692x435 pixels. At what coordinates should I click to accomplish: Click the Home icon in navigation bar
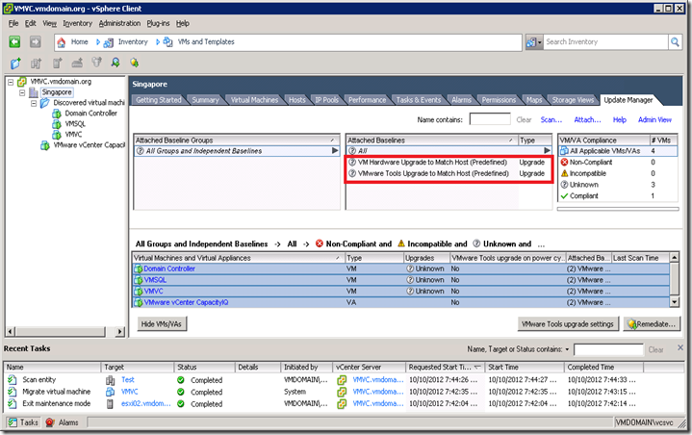pos(63,42)
